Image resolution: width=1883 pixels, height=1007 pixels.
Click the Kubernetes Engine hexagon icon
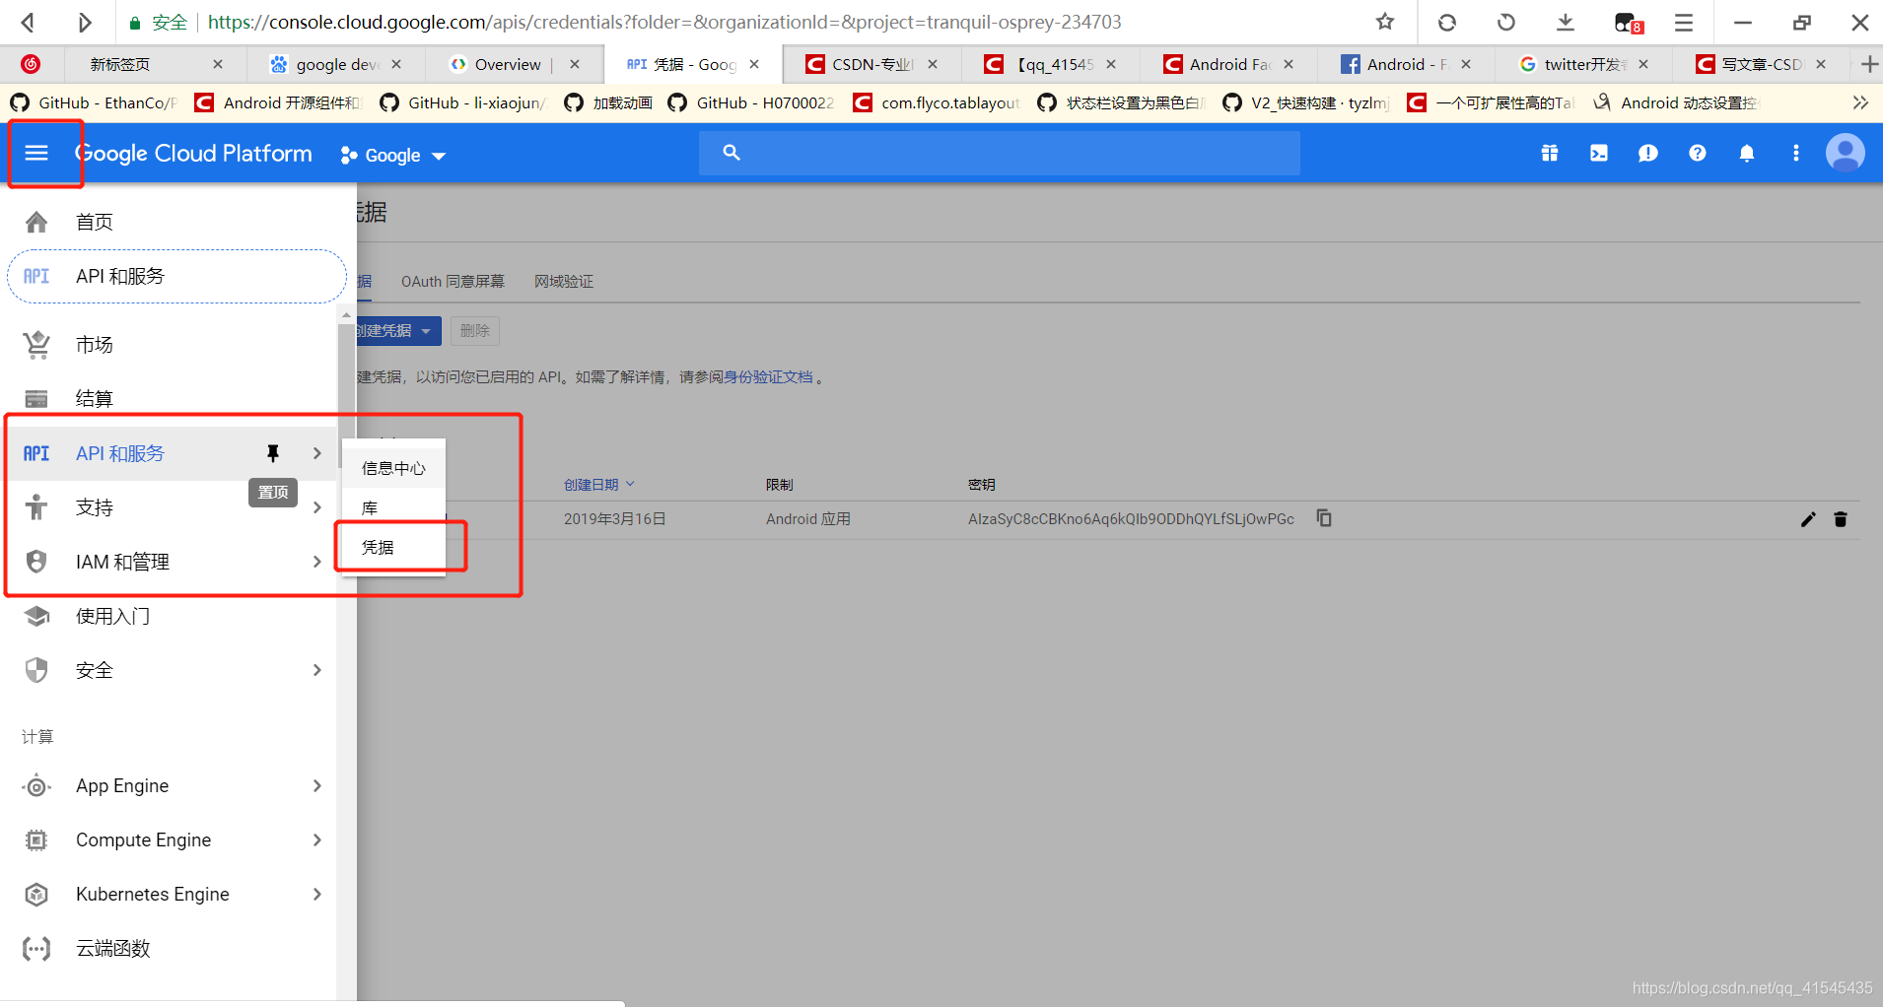tap(36, 894)
